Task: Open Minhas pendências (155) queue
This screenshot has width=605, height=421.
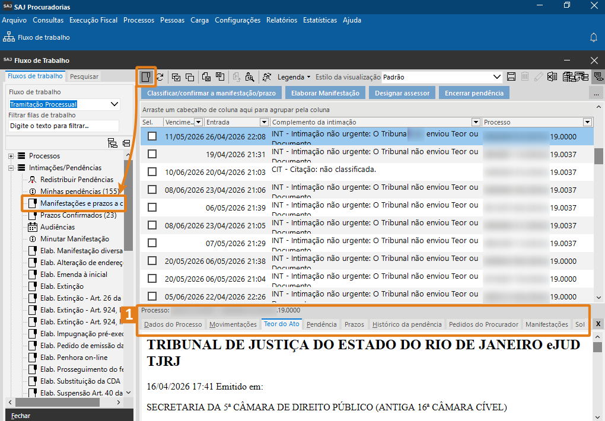Action: [x=80, y=192]
